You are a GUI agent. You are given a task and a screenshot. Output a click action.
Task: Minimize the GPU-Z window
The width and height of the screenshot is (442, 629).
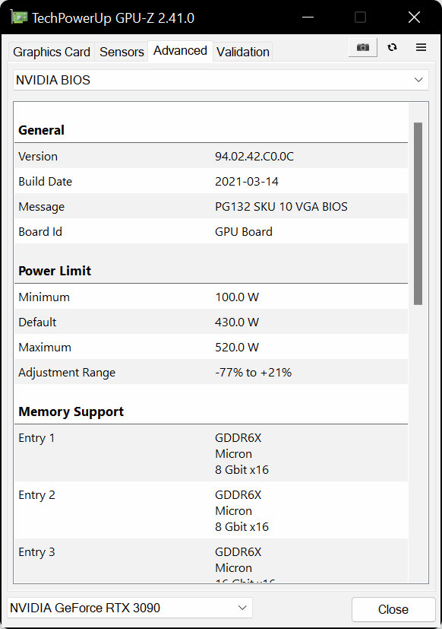[308, 17]
